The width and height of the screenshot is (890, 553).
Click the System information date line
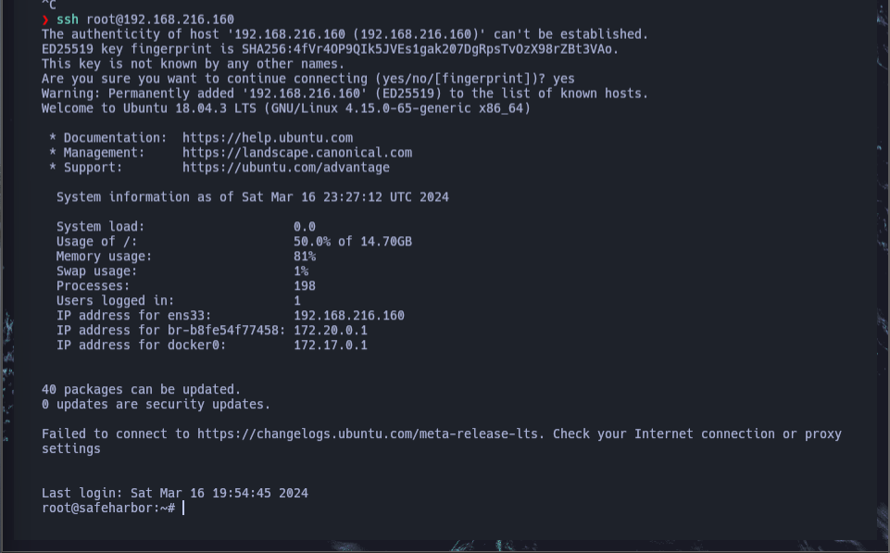[253, 197]
